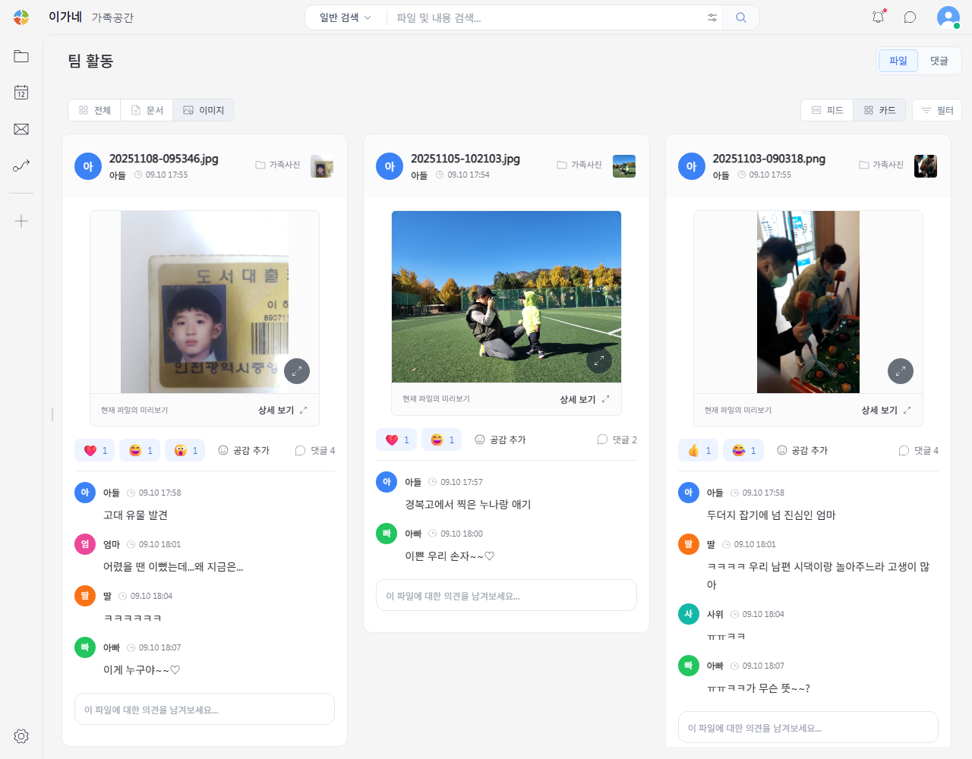
Task: Focus comment box under 20251108-095346.jpg
Action: point(204,709)
